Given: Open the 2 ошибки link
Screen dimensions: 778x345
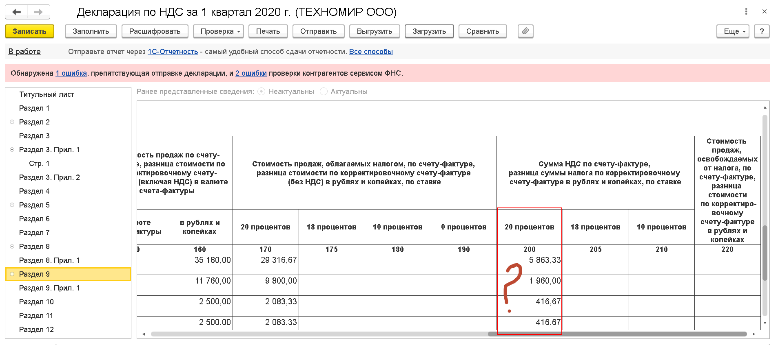Looking at the screenshot, I should point(251,73).
